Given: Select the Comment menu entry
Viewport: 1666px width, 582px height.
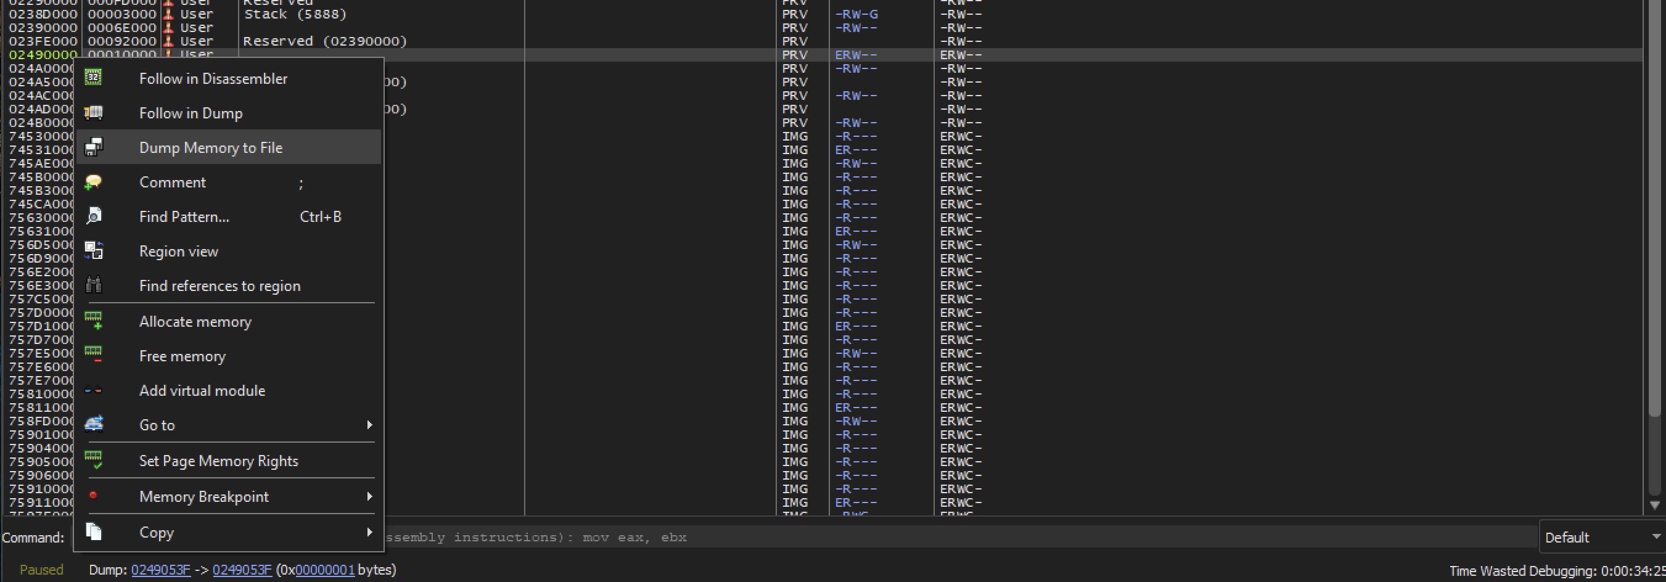Looking at the screenshot, I should point(228,182).
